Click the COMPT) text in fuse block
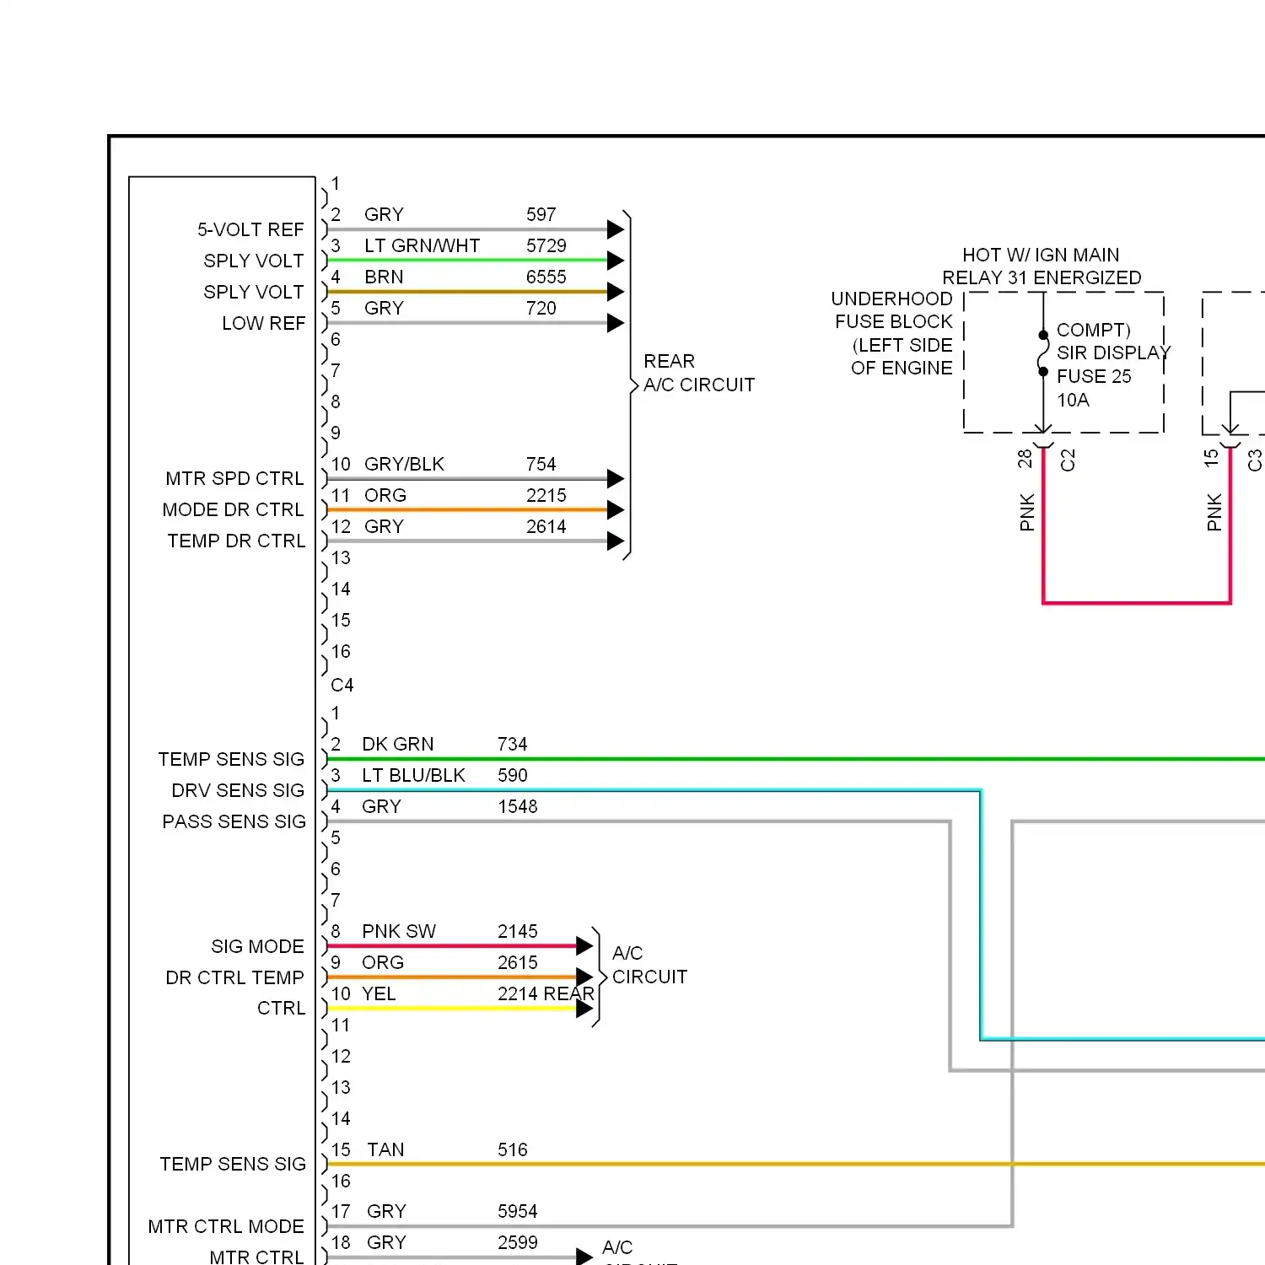This screenshot has width=1265, height=1265. [x=1094, y=331]
